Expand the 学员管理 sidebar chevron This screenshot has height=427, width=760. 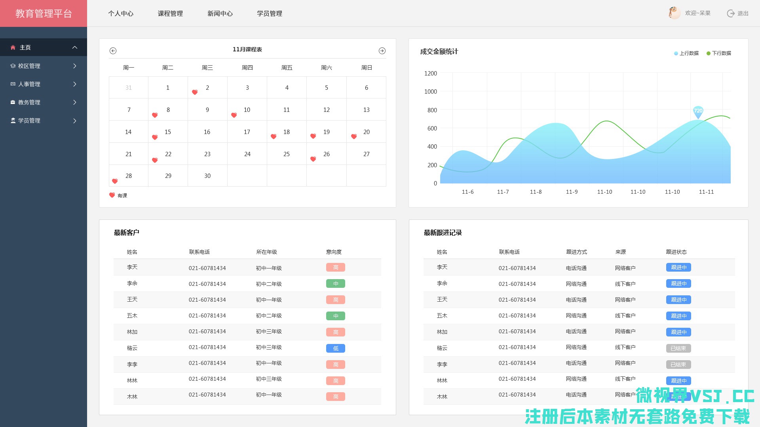[x=74, y=121]
